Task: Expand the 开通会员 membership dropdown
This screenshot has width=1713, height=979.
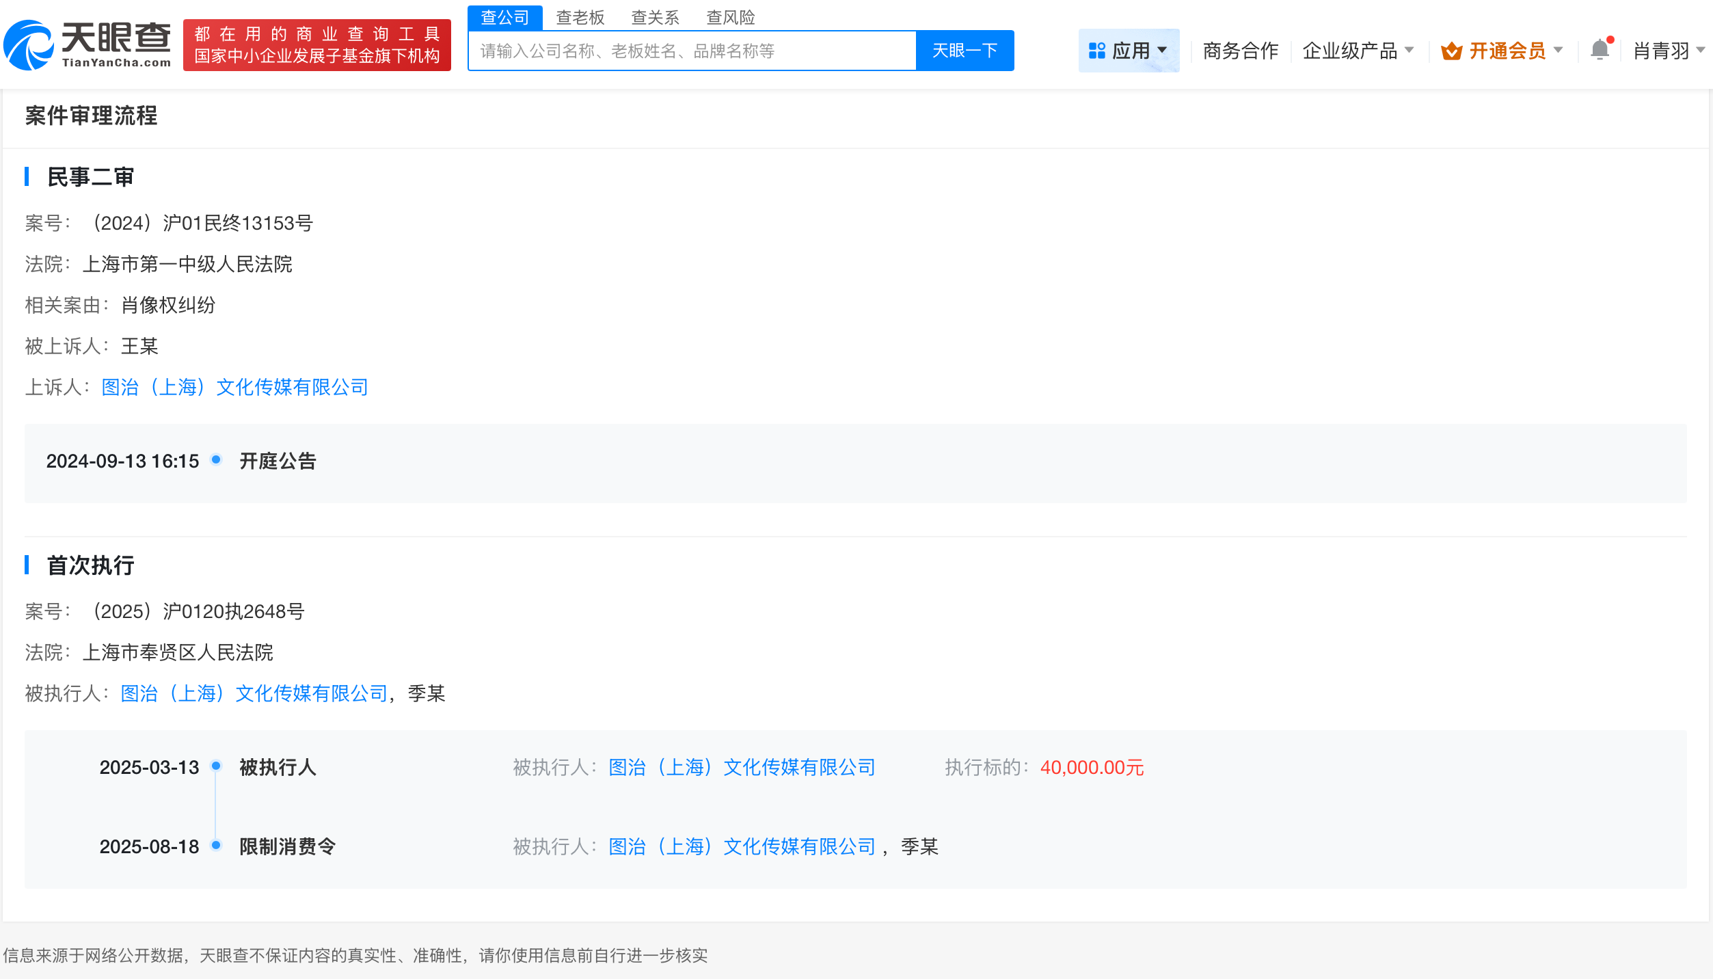Action: pos(1559,50)
